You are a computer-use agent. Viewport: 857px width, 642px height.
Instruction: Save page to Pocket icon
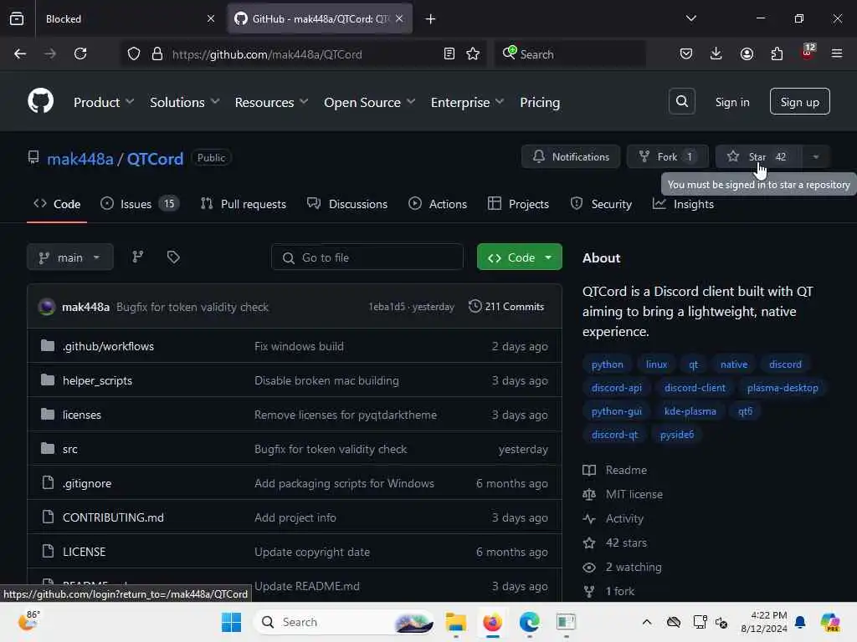click(x=686, y=54)
